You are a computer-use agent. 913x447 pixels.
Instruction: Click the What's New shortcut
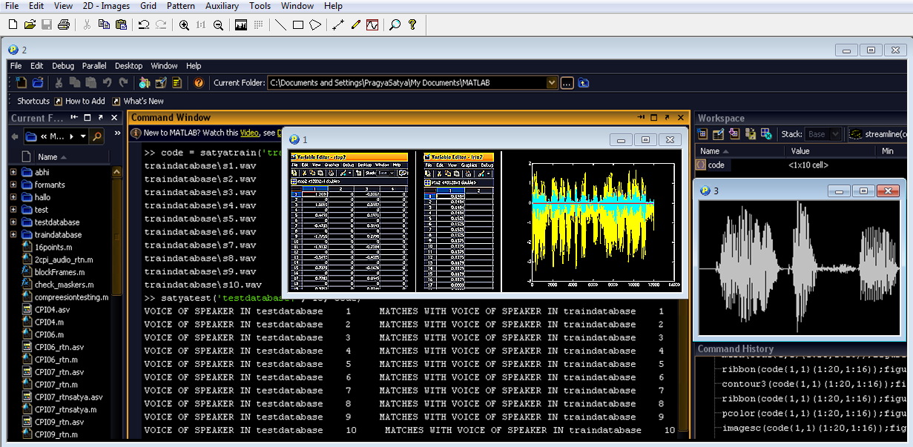(138, 101)
